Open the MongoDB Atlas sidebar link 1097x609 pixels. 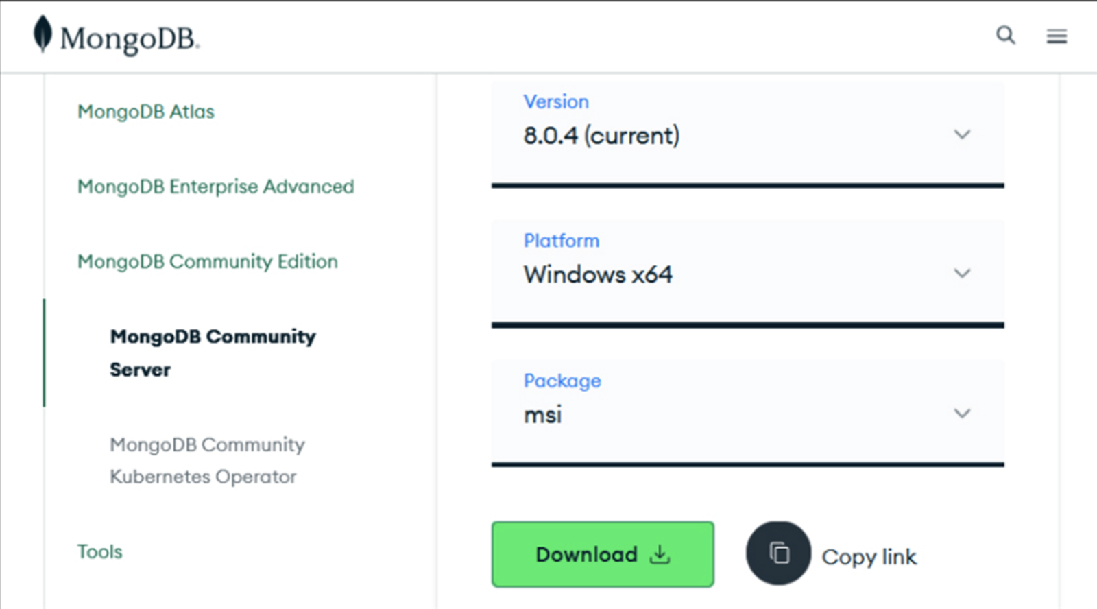click(146, 111)
